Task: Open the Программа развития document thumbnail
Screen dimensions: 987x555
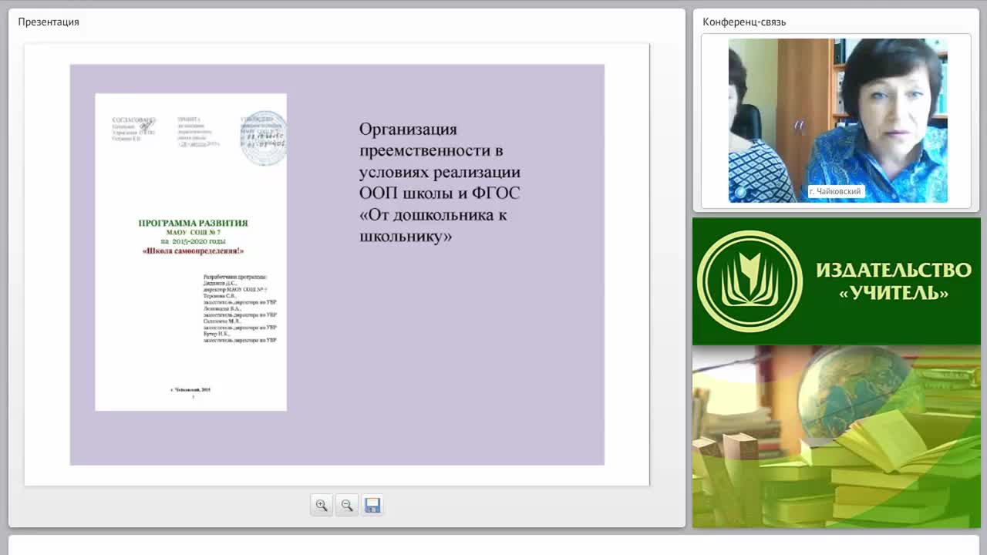Action: pyautogui.click(x=190, y=252)
